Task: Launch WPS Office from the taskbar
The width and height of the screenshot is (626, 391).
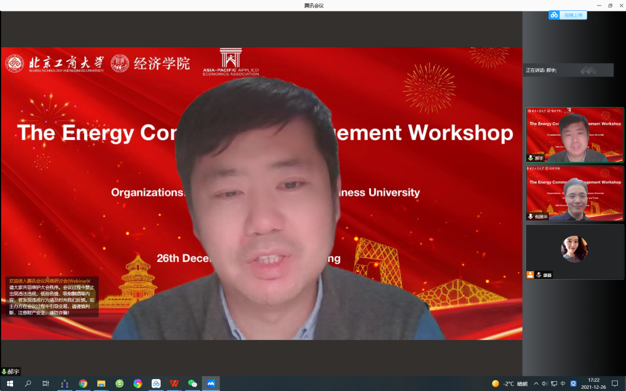Action: pos(174,384)
